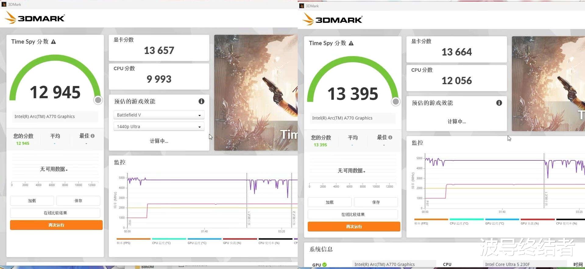This screenshot has width=585, height=269.
Task: Click the GPU 温度 legend in the 13 395 window
Action: (502, 222)
